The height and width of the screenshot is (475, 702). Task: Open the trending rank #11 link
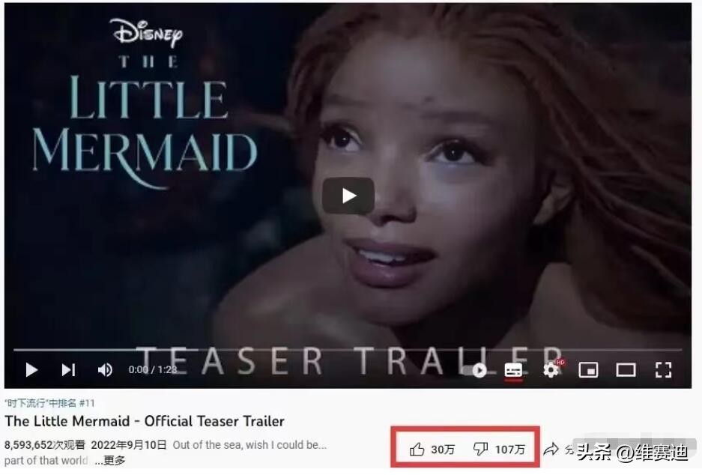click(x=49, y=403)
